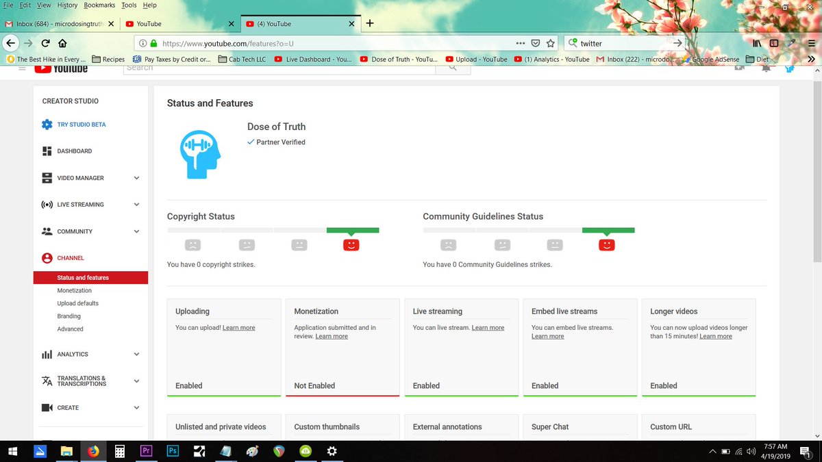
Task: Click the browser back arrow
Action: [x=10, y=43]
